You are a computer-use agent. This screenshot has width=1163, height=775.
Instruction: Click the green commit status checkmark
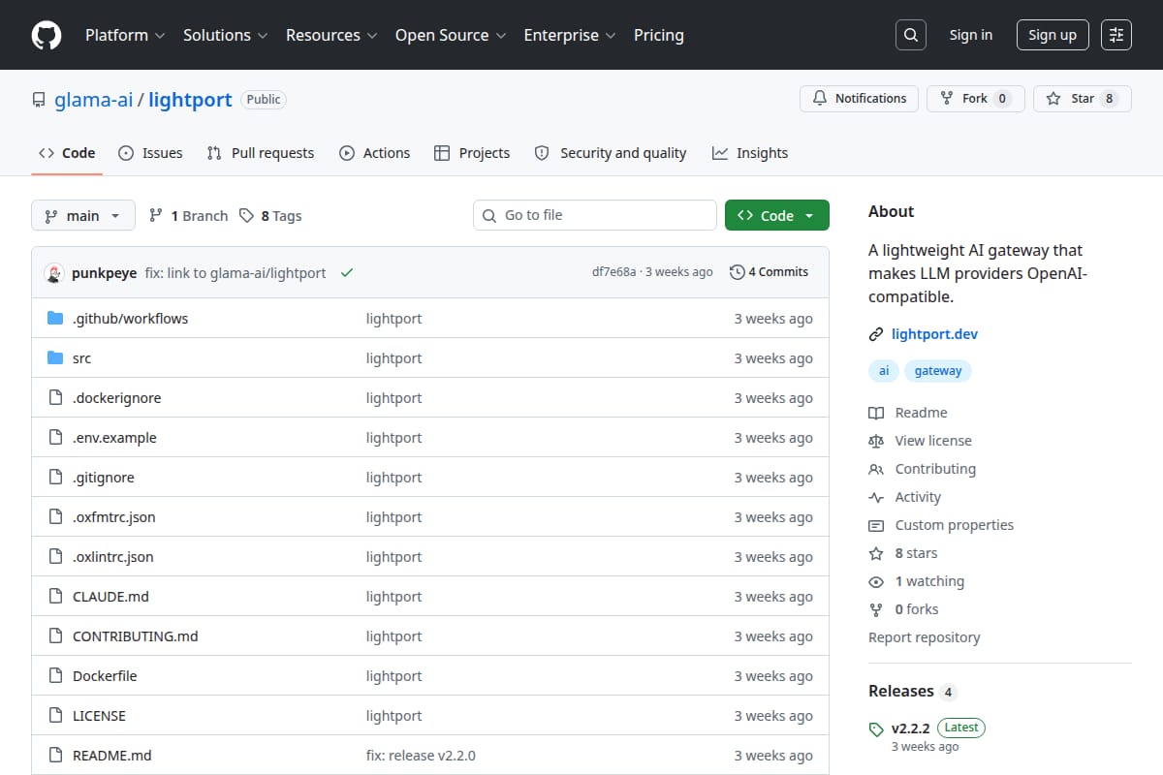[347, 273]
